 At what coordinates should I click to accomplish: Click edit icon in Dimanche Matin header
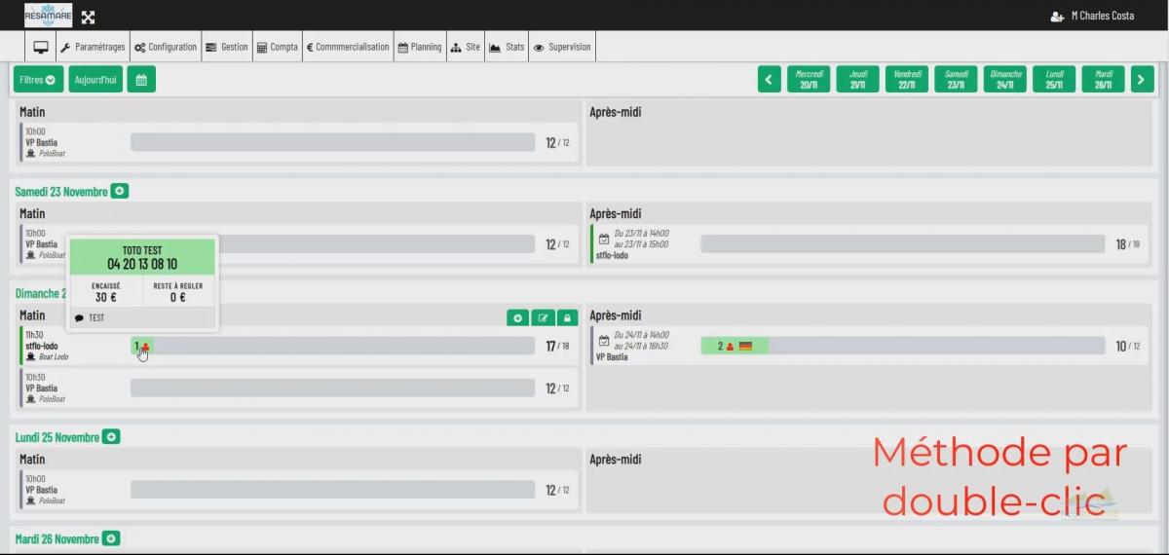coord(544,317)
